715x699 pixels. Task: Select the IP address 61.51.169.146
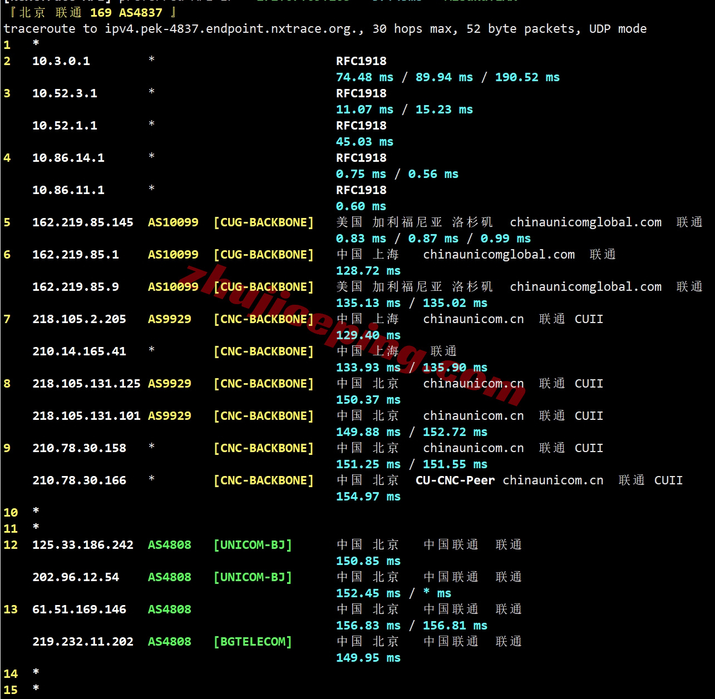tap(79, 609)
